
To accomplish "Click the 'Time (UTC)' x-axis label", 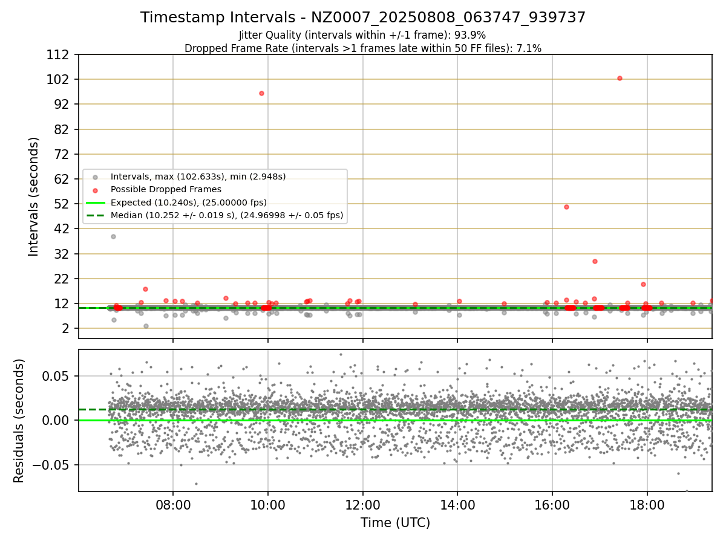I will (395, 523).
